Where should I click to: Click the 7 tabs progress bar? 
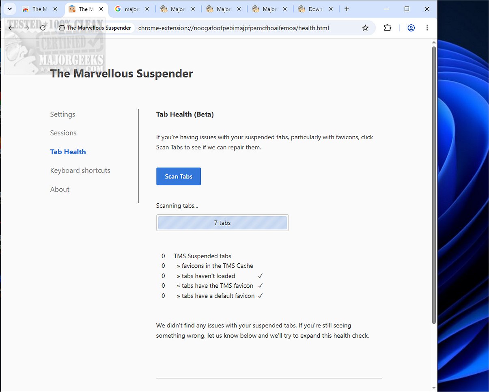click(x=222, y=223)
